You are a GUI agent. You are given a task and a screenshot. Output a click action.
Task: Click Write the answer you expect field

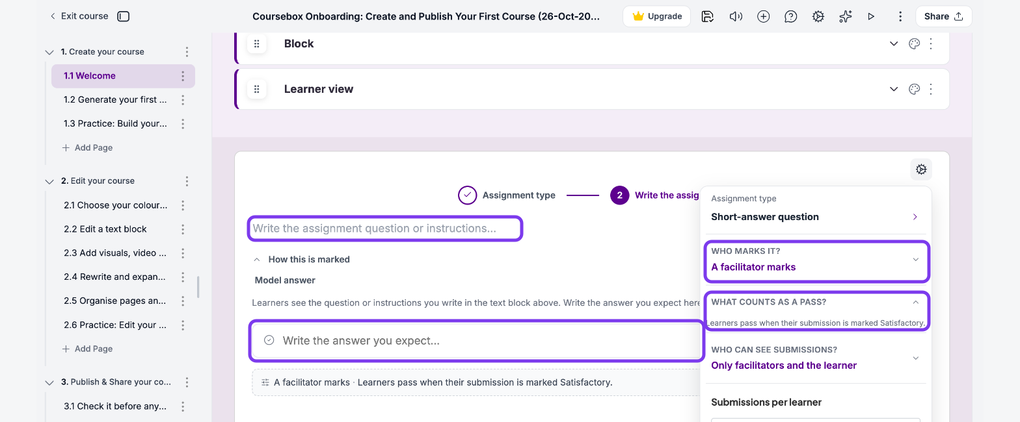(x=477, y=341)
